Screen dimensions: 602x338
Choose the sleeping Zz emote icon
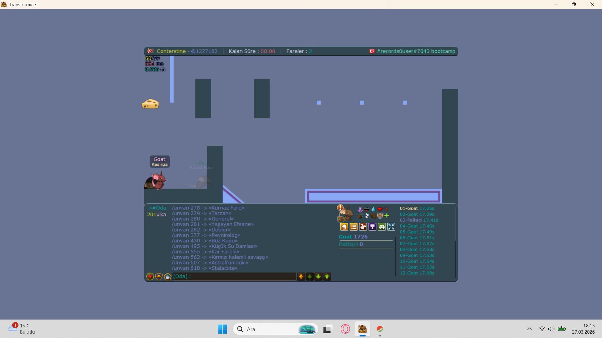(x=367, y=216)
